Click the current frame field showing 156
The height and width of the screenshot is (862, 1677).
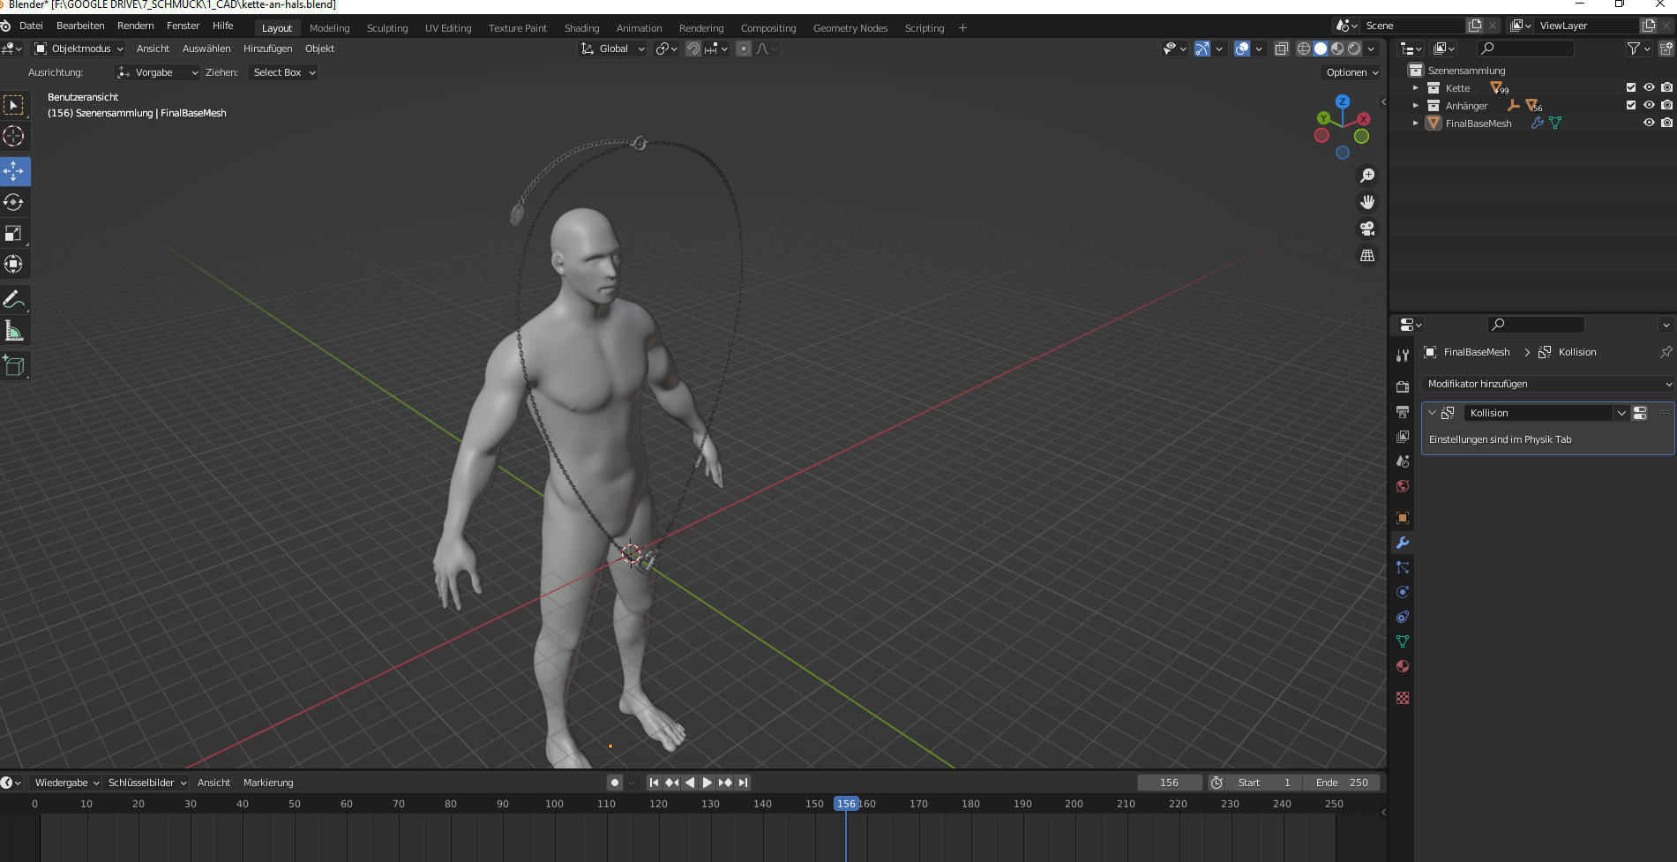pos(1169,783)
